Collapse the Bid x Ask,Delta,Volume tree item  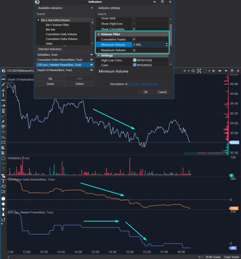(x=38, y=20)
